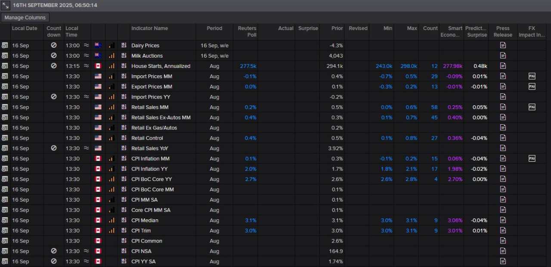Click calendar alert icon in Retail Control row
This screenshot has width=551, height=267.
(5, 138)
